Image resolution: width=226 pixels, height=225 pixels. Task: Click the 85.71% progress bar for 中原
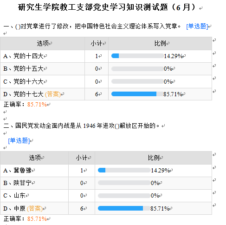(124, 208)
